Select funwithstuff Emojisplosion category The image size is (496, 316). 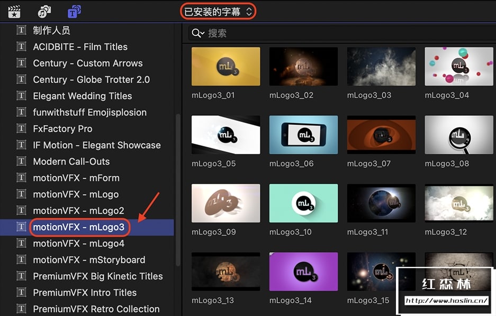click(87, 113)
